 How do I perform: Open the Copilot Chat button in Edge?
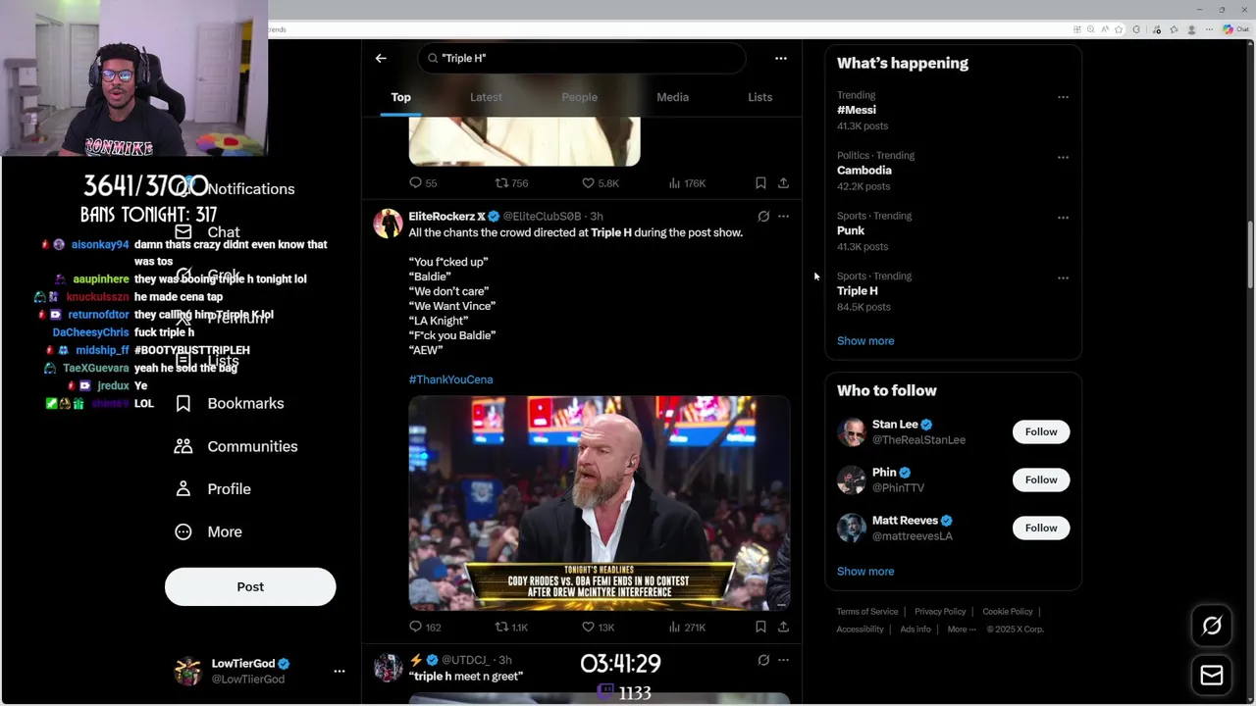click(x=1234, y=29)
